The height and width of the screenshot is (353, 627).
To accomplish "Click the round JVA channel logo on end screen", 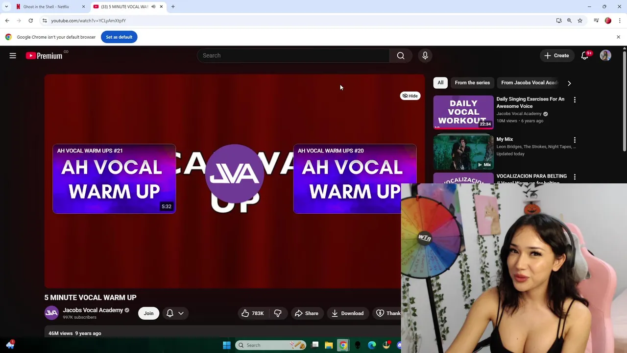I will (235, 174).
